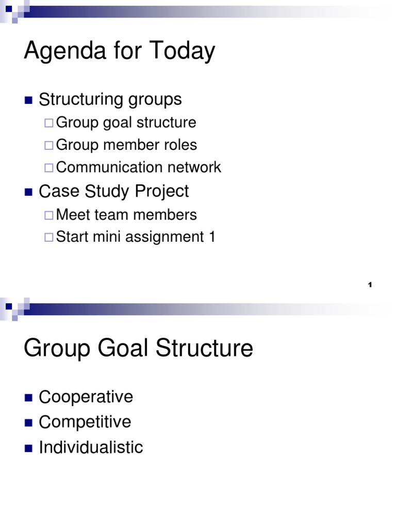The width and height of the screenshot is (396, 529).
Task: Check the box beside "Meet team members"
Action: pos(48,215)
